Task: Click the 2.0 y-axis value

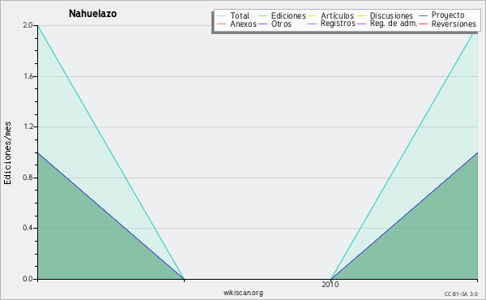Action: (x=28, y=25)
